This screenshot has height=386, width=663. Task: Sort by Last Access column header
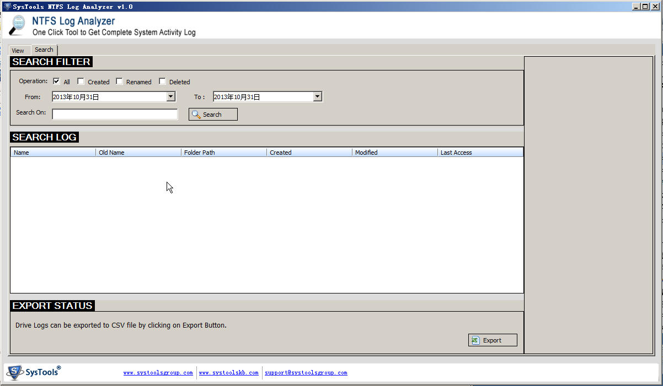[x=480, y=153]
